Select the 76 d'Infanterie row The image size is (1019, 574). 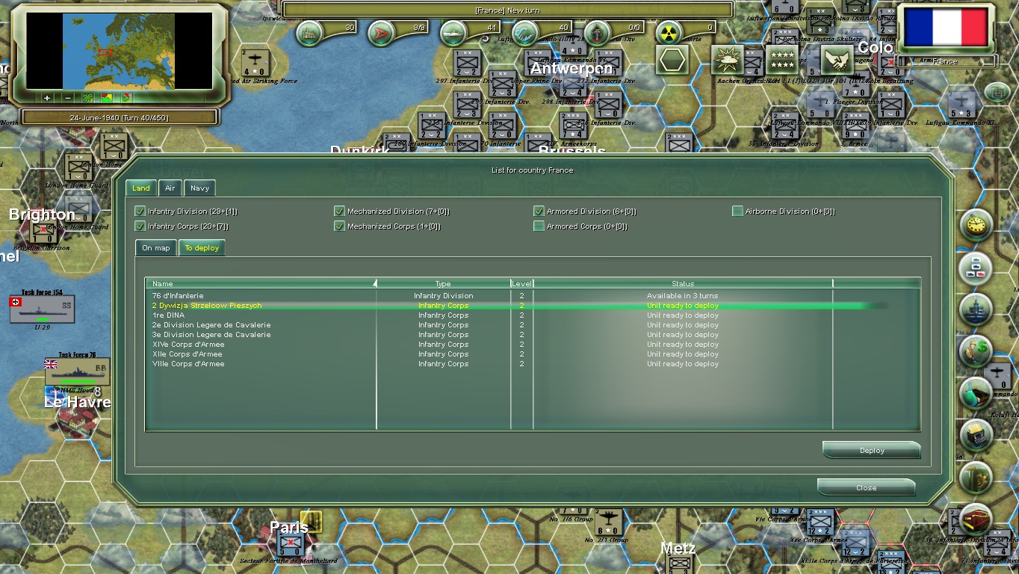tap(533, 296)
